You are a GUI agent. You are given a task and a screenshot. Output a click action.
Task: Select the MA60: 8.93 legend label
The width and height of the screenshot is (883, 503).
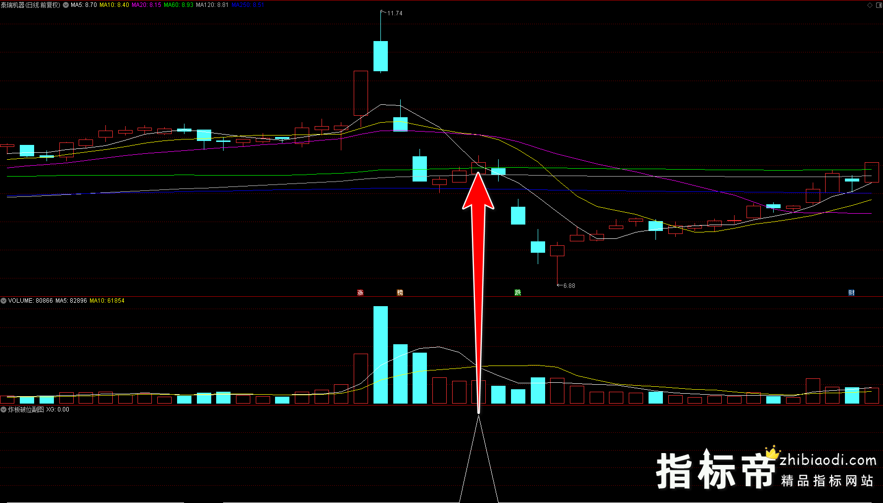179,5
